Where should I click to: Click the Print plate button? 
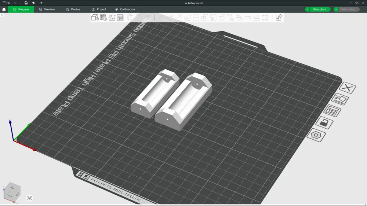point(348,10)
